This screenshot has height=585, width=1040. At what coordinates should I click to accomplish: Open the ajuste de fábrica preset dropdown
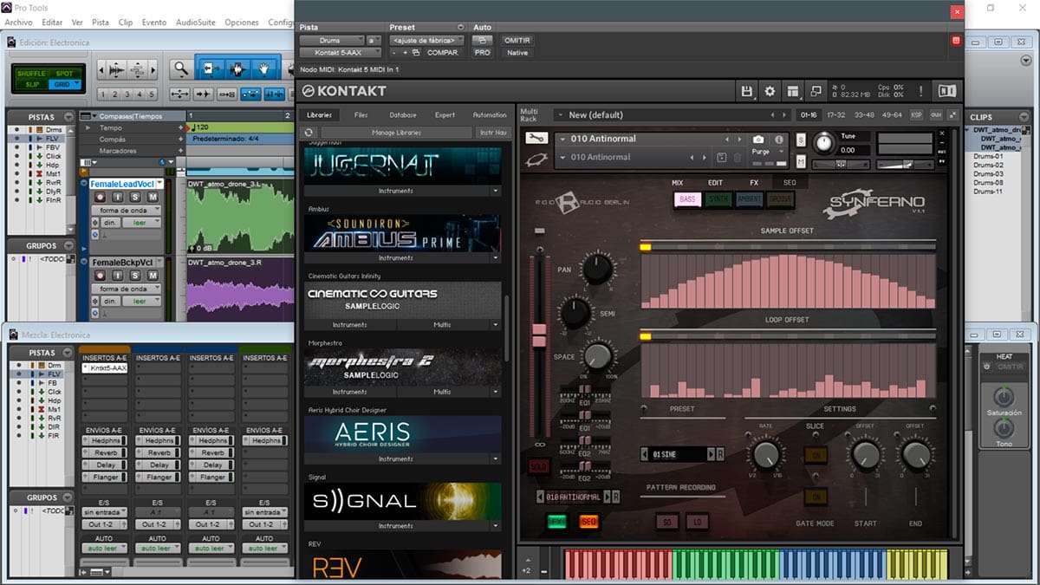click(x=426, y=40)
